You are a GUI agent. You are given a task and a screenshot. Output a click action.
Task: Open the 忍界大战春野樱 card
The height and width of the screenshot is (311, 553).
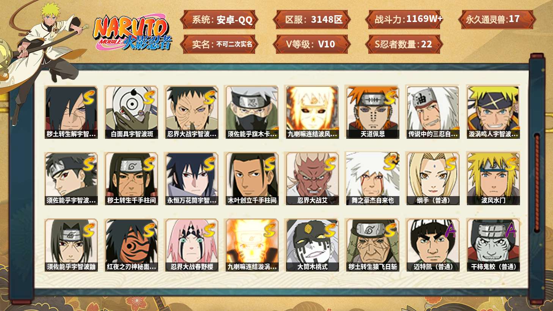[192, 245]
